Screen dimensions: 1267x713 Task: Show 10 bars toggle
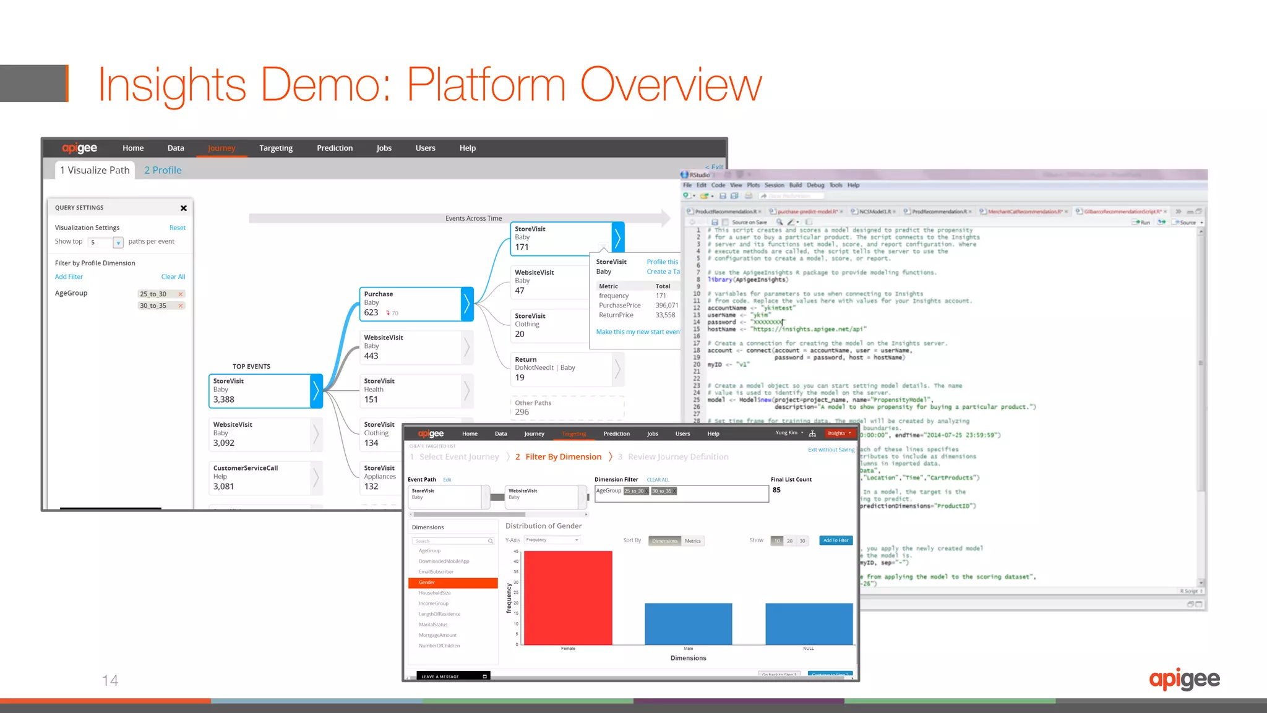(x=777, y=541)
